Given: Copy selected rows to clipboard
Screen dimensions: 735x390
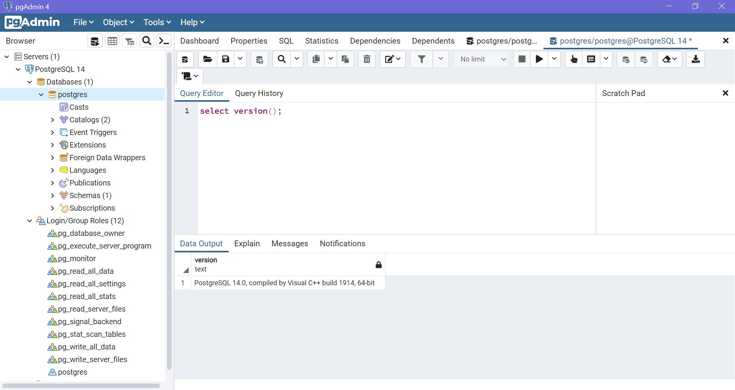Looking at the screenshot, I should (315, 59).
